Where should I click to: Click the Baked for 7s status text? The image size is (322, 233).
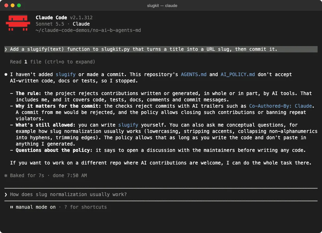27,176
